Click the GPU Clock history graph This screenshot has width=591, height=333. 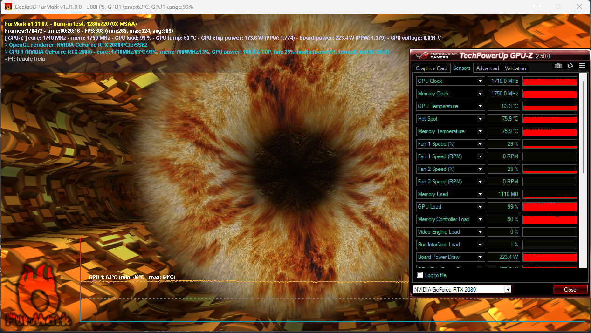point(550,81)
